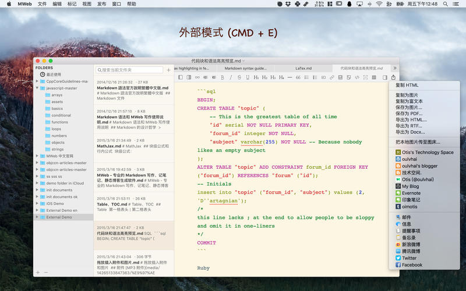Show more tabs with the overflow chevron
This screenshot has width=466, height=291.
pos(394,68)
